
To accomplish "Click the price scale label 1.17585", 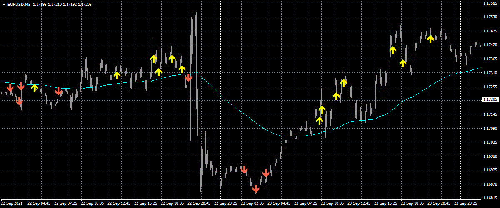I will click(x=490, y=3).
